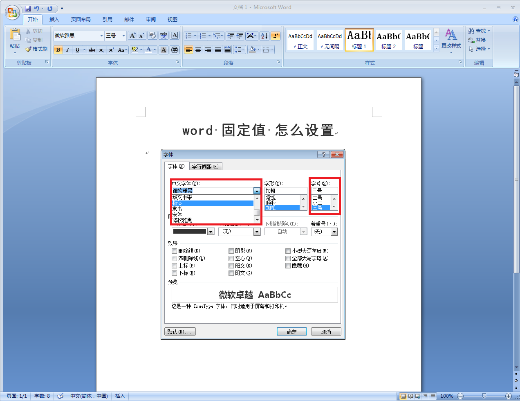
Task: Expand the bullets list dropdown
Action: click(x=195, y=36)
